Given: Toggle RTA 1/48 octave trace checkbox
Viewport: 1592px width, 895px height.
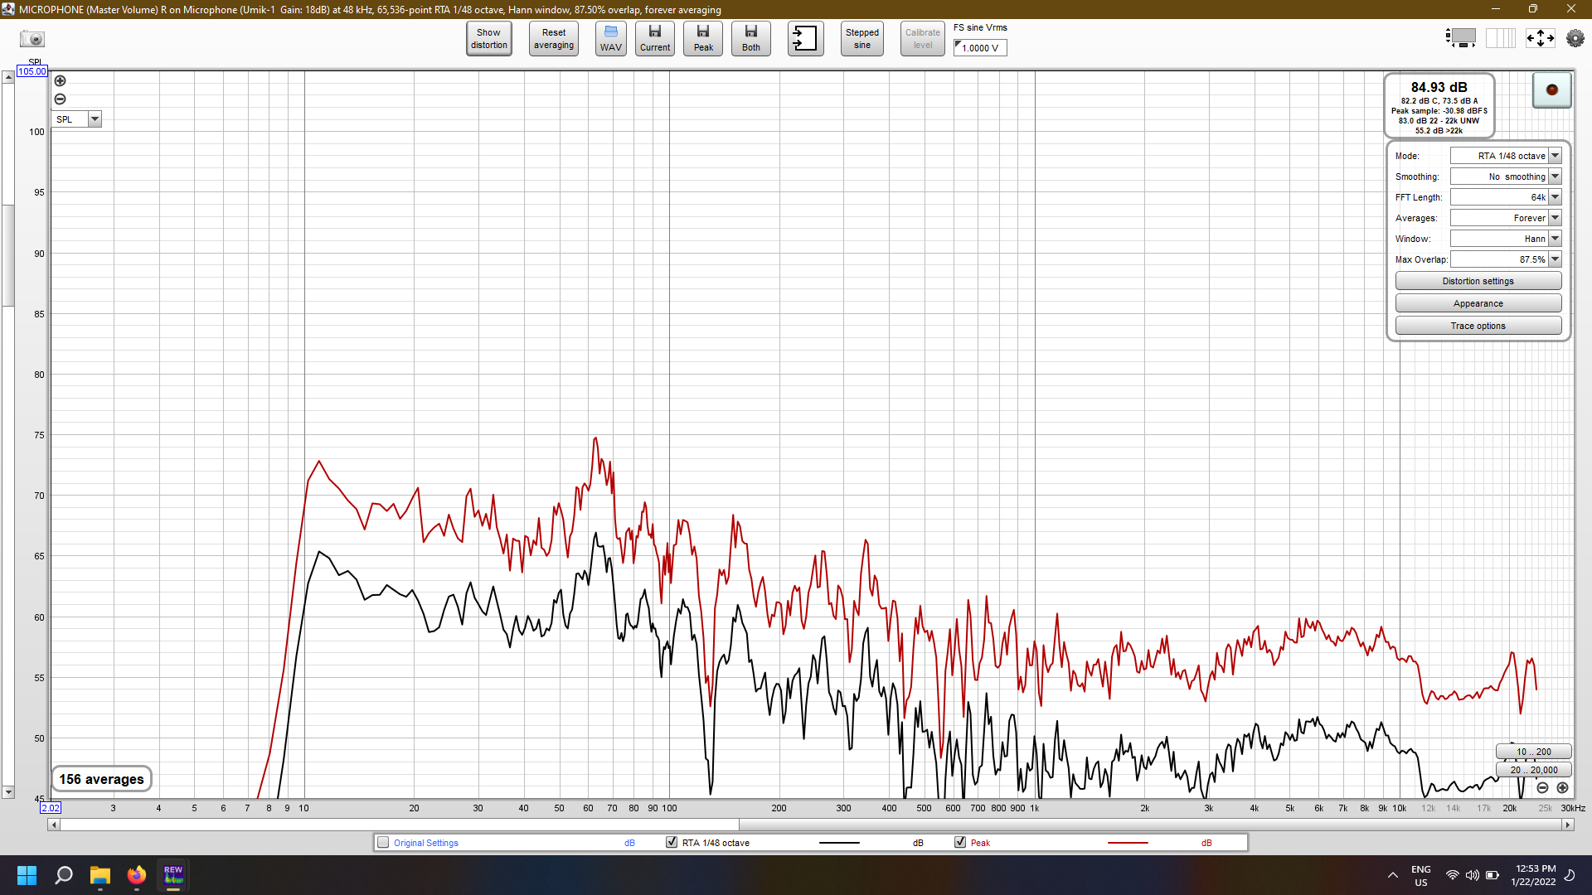Looking at the screenshot, I should [672, 843].
